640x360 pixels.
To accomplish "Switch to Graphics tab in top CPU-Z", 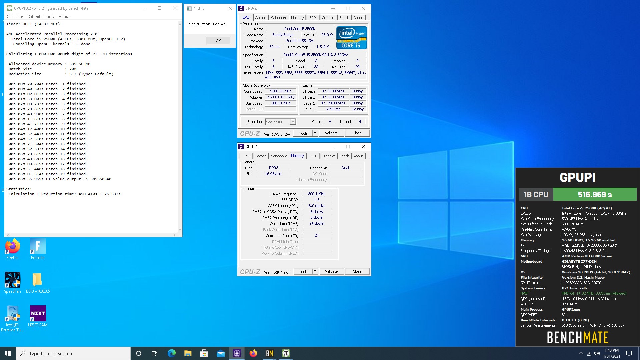I will coord(328,18).
